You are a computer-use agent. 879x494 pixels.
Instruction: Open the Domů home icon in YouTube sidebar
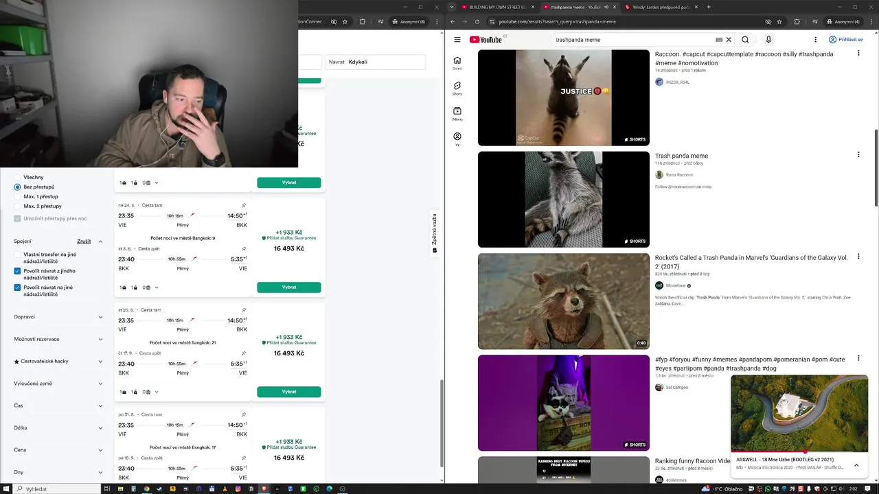pyautogui.click(x=457, y=63)
